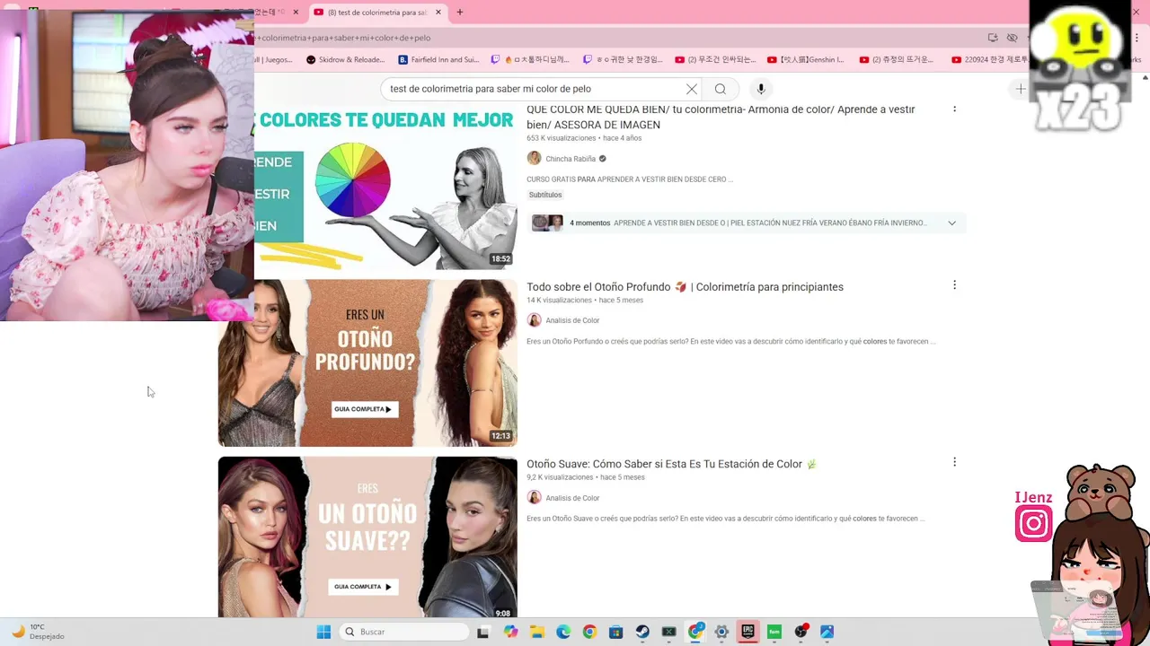Go to Chincha Rabiña channel name

(571, 159)
